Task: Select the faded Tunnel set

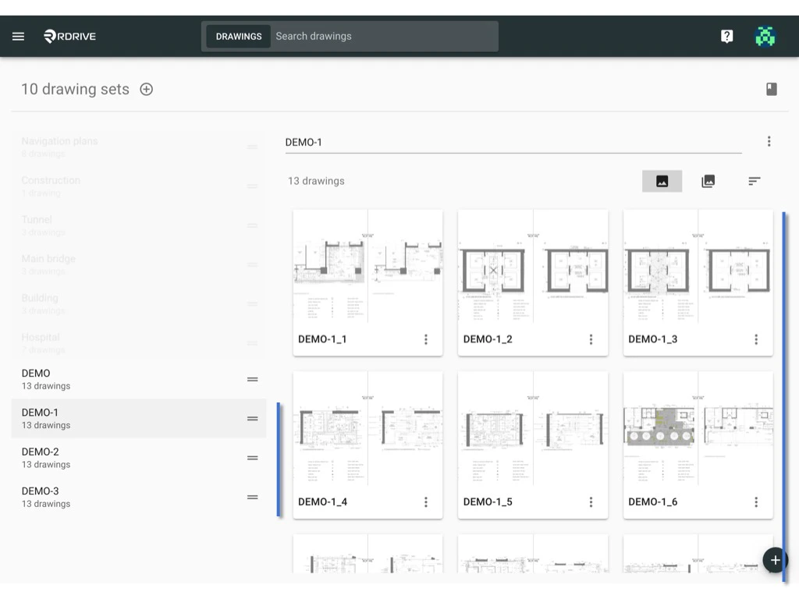Action: pyautogui.click(x=139, y=225)
